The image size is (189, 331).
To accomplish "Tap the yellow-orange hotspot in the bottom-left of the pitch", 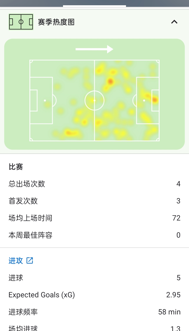I will [x=69, y=133].
